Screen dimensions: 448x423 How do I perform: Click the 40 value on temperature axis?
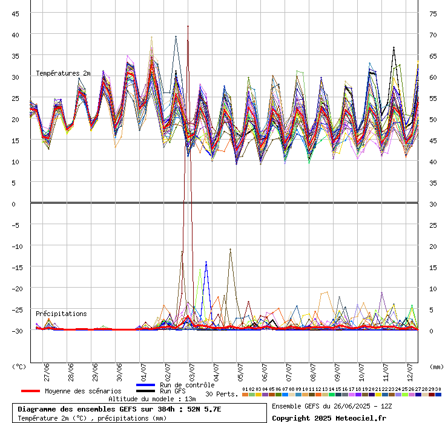[x=15, y=35]
